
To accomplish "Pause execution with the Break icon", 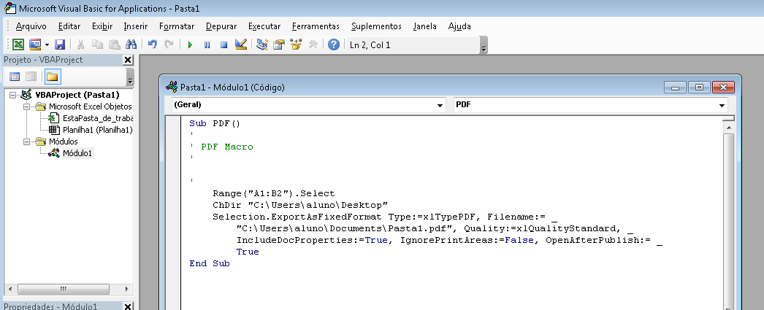I will point(207,44).
